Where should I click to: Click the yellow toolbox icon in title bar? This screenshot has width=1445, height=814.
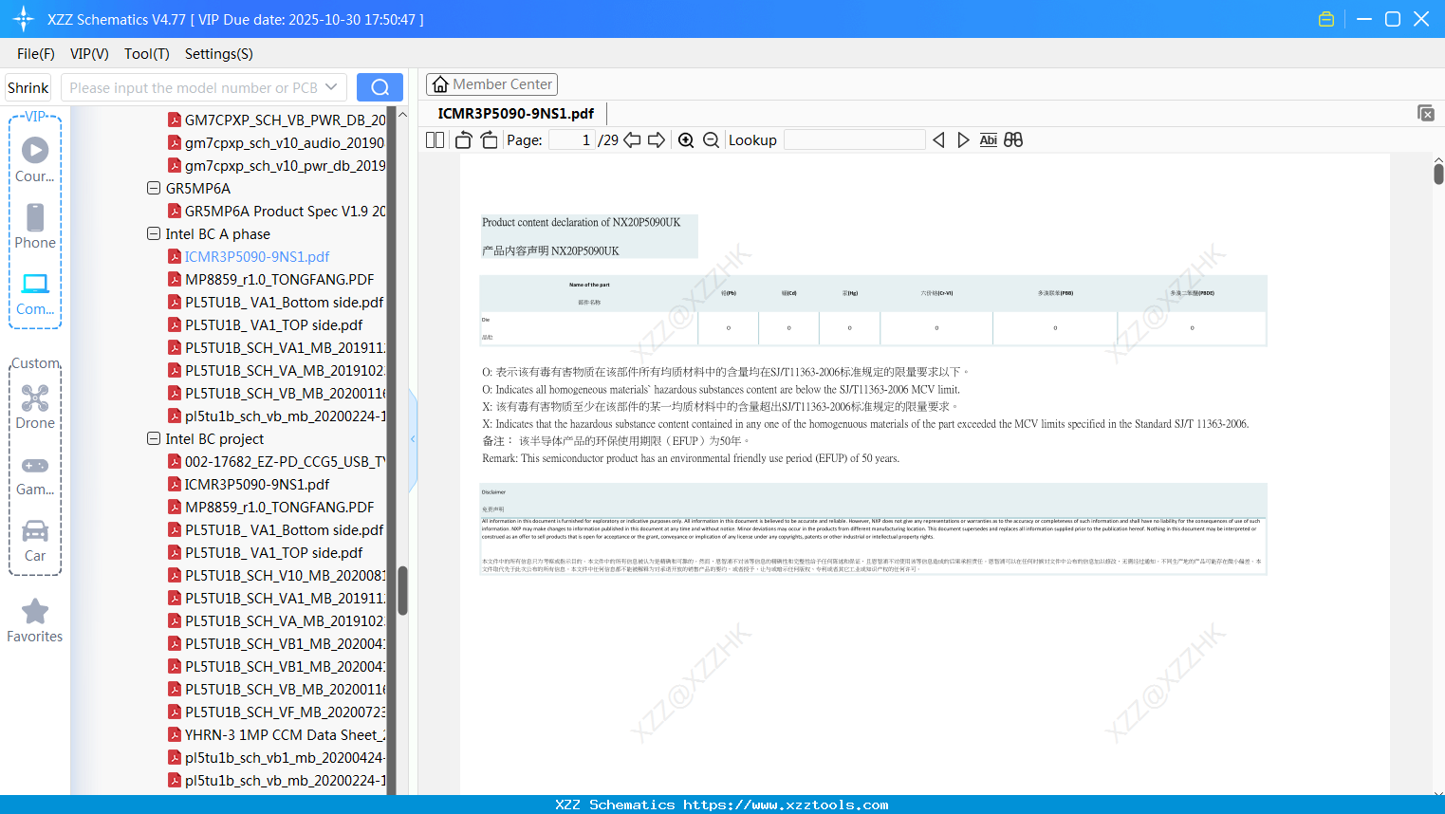(x=1326, y=19)
